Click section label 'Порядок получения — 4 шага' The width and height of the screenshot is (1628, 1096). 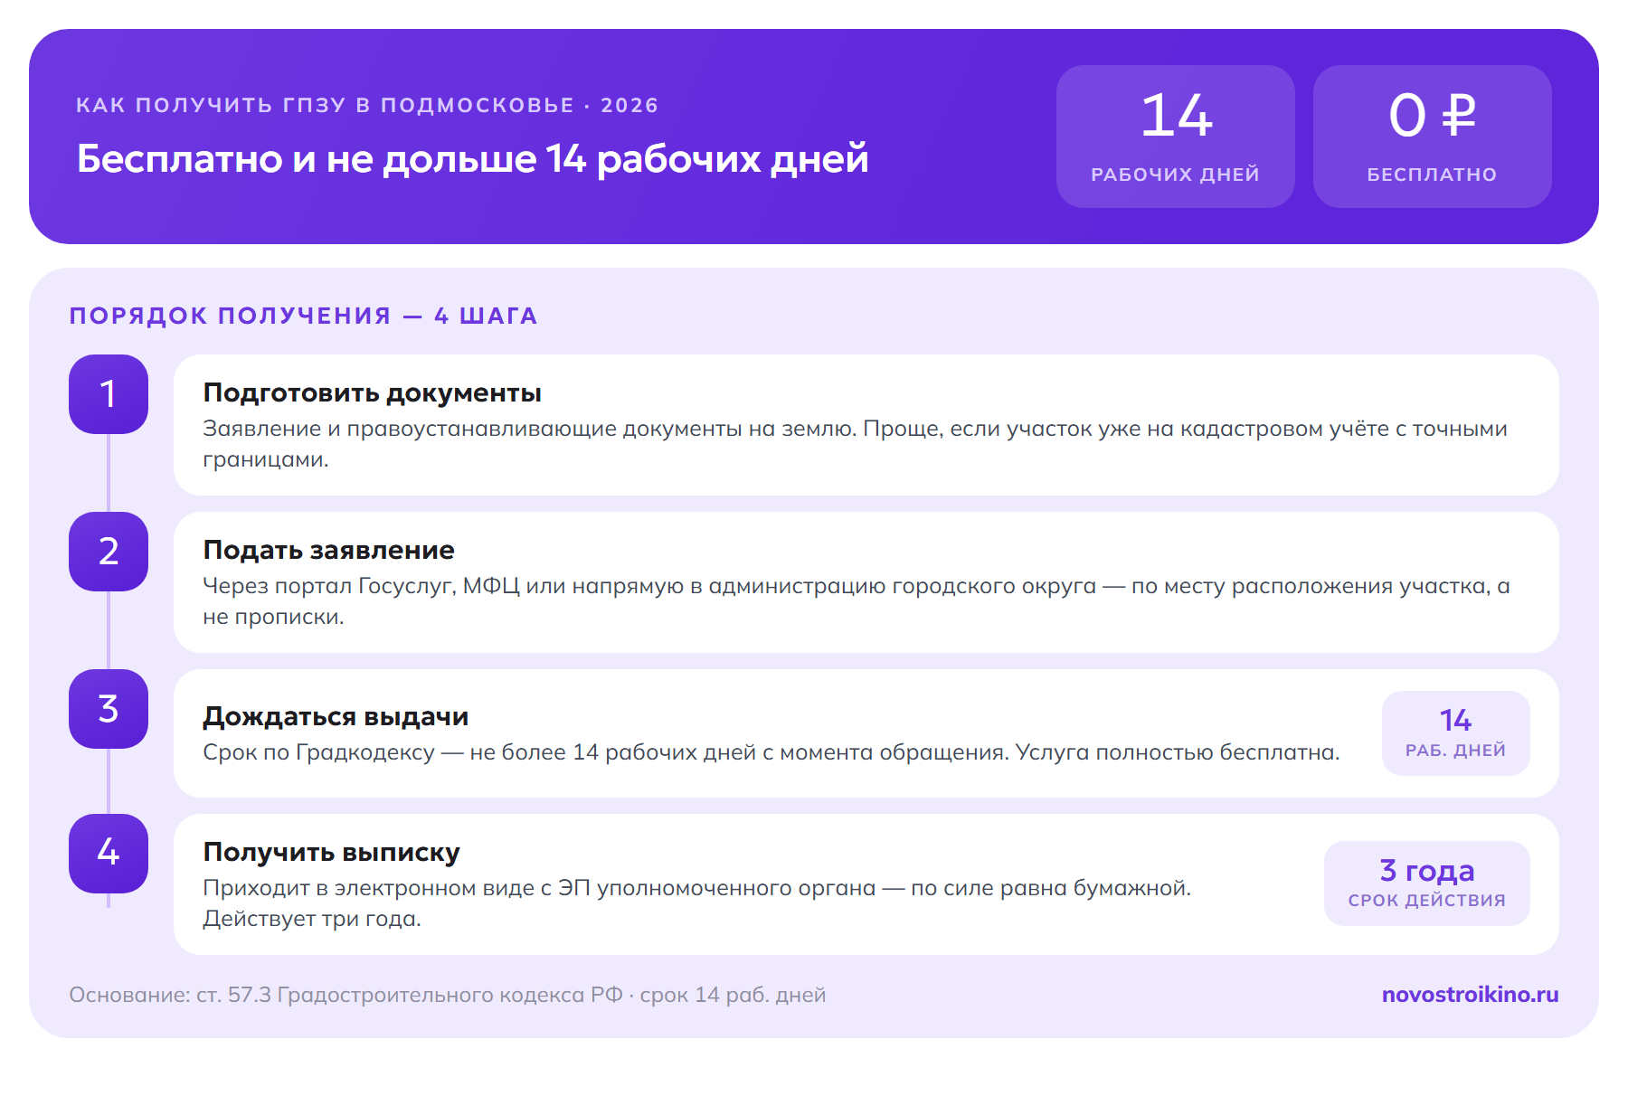click(304, 316)
